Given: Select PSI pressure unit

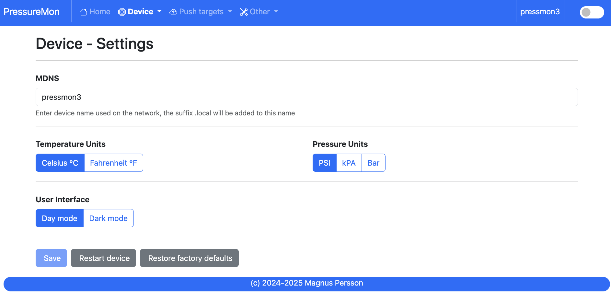Looking at the screenshot, I should pos(324,163).
